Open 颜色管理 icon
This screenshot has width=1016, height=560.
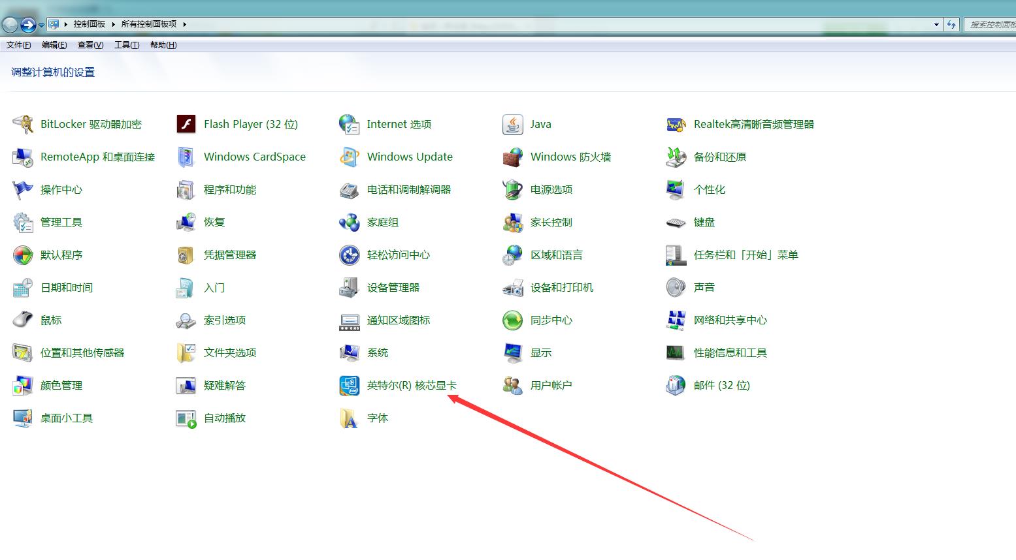[23, 385]
